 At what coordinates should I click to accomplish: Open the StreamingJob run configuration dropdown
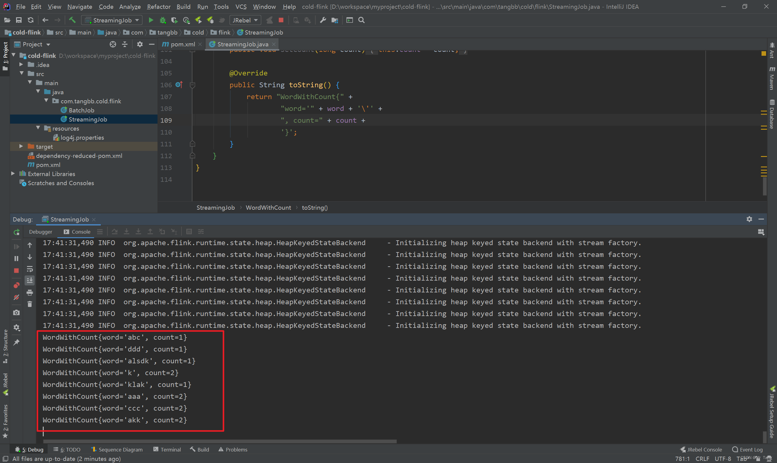point(112,20)
